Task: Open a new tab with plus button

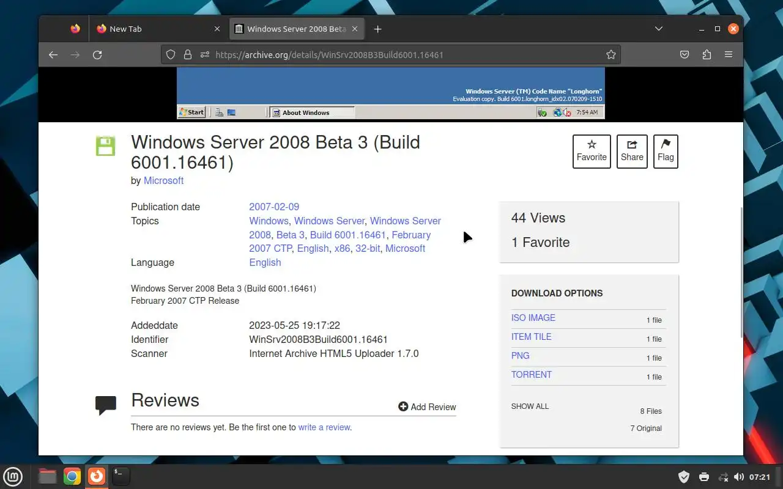Action: [x=377, y=29]
